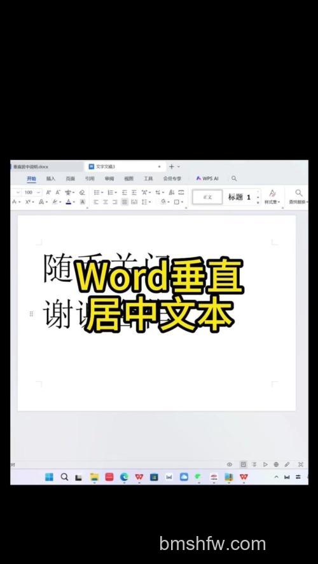
Task: Open the 样式集 style set menu
Action: coord(272,197)
